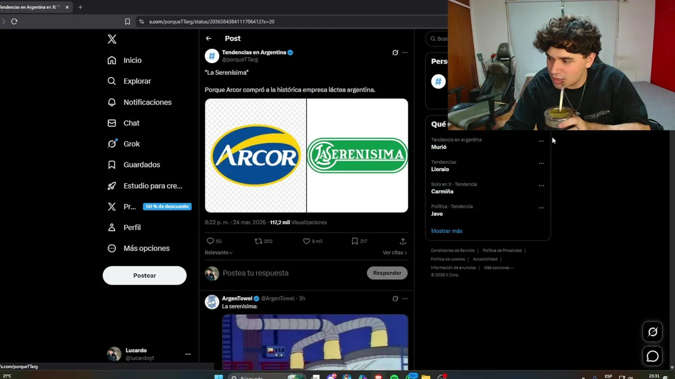This screenshot has width=675, height=379.
Task: Click the X logo in sidebar
Action: pyautogui.click(x=112, y=39)
